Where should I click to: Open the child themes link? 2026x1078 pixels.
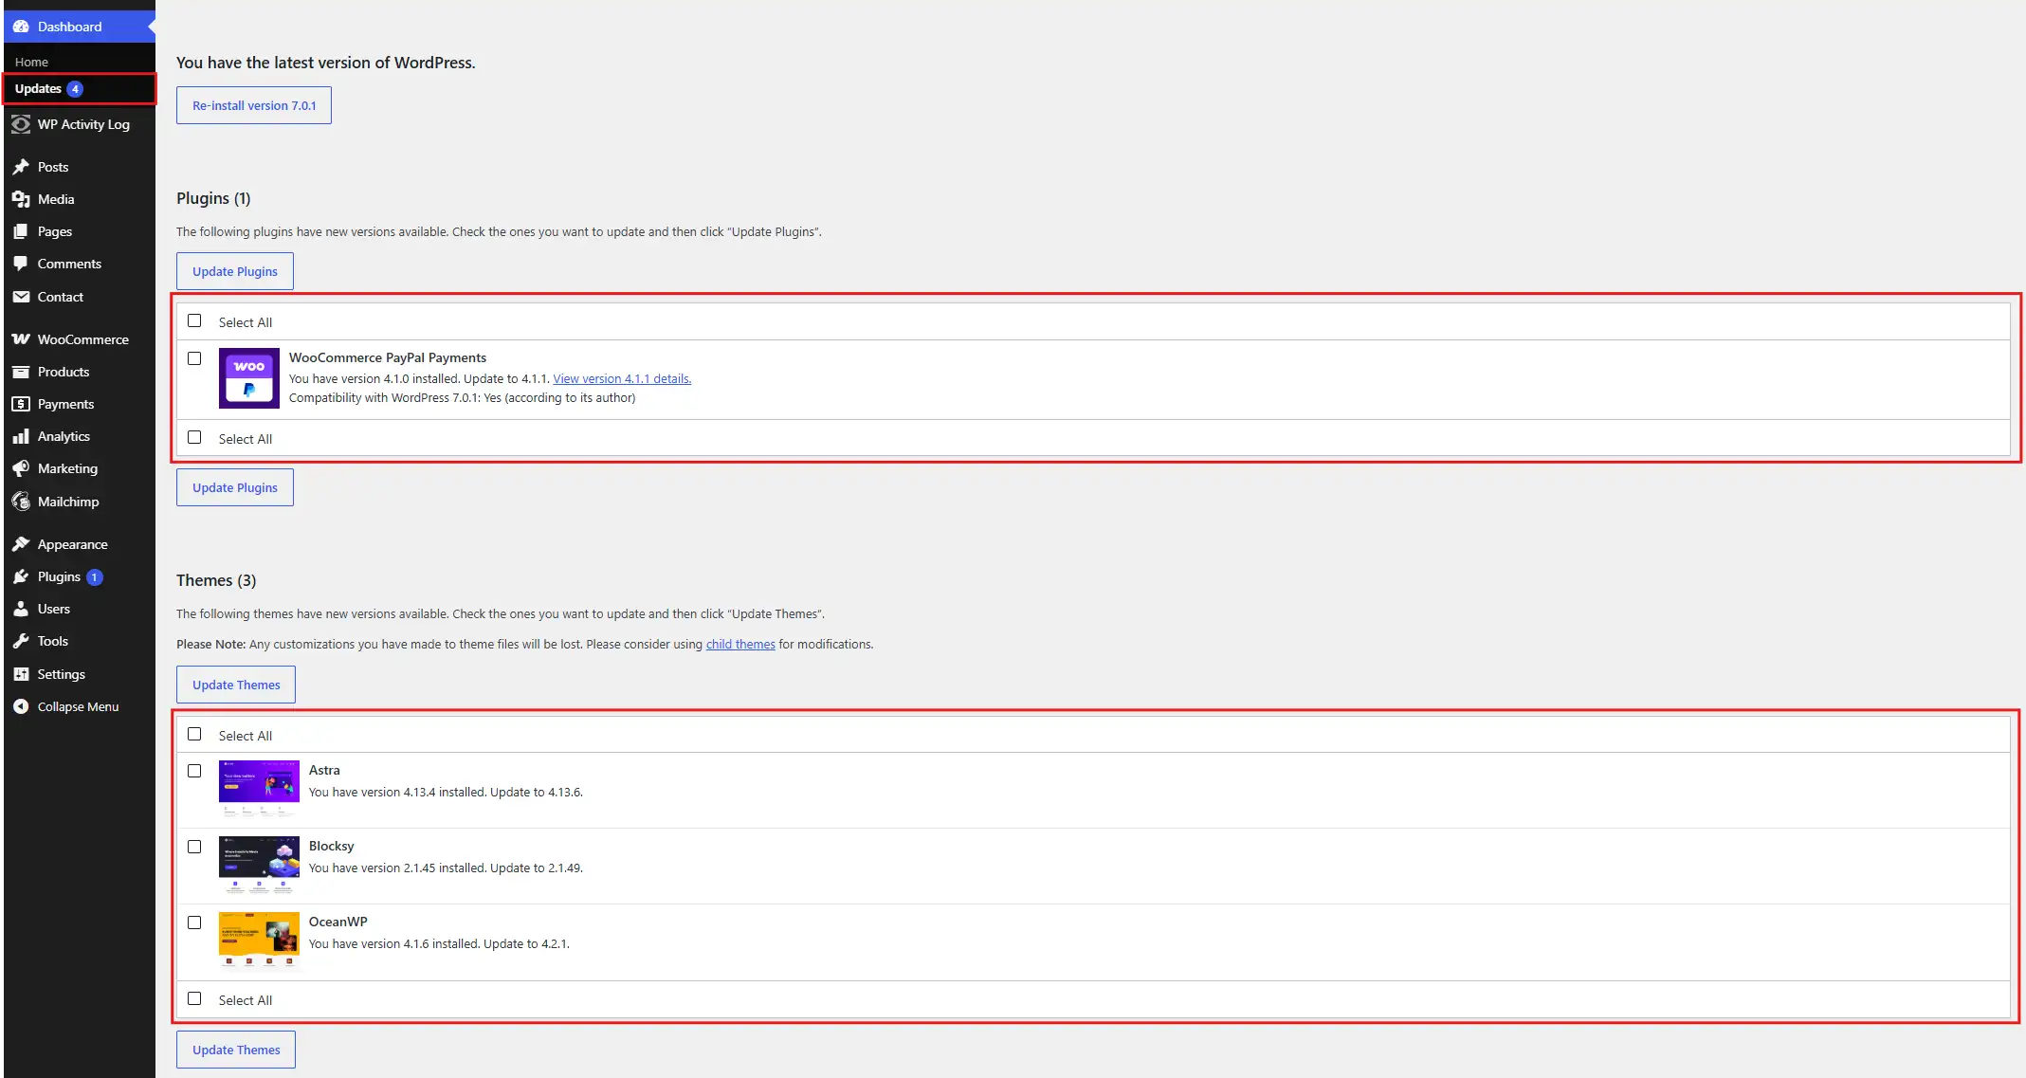pyautogui.click(x=740, y=644)
